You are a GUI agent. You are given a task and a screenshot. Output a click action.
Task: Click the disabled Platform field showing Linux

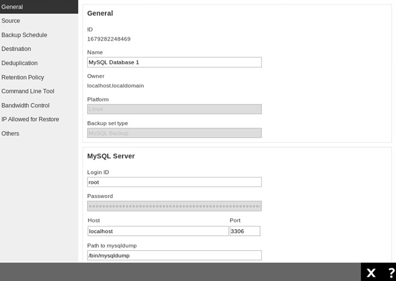click(x=174, y=109)
